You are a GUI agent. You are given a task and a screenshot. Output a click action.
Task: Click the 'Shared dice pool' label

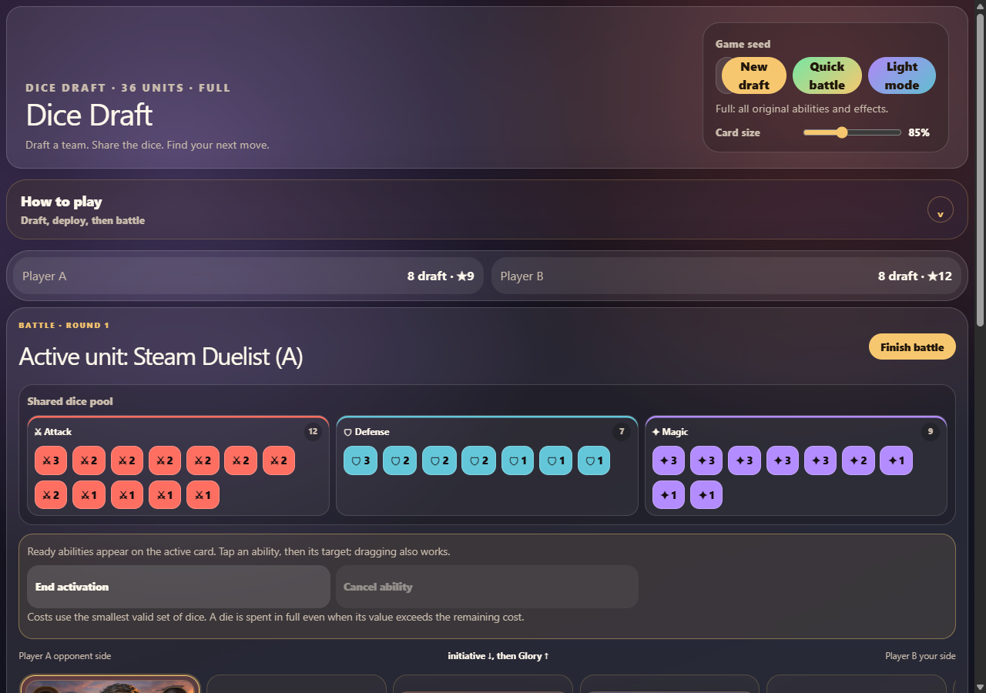tap(70, 401)
